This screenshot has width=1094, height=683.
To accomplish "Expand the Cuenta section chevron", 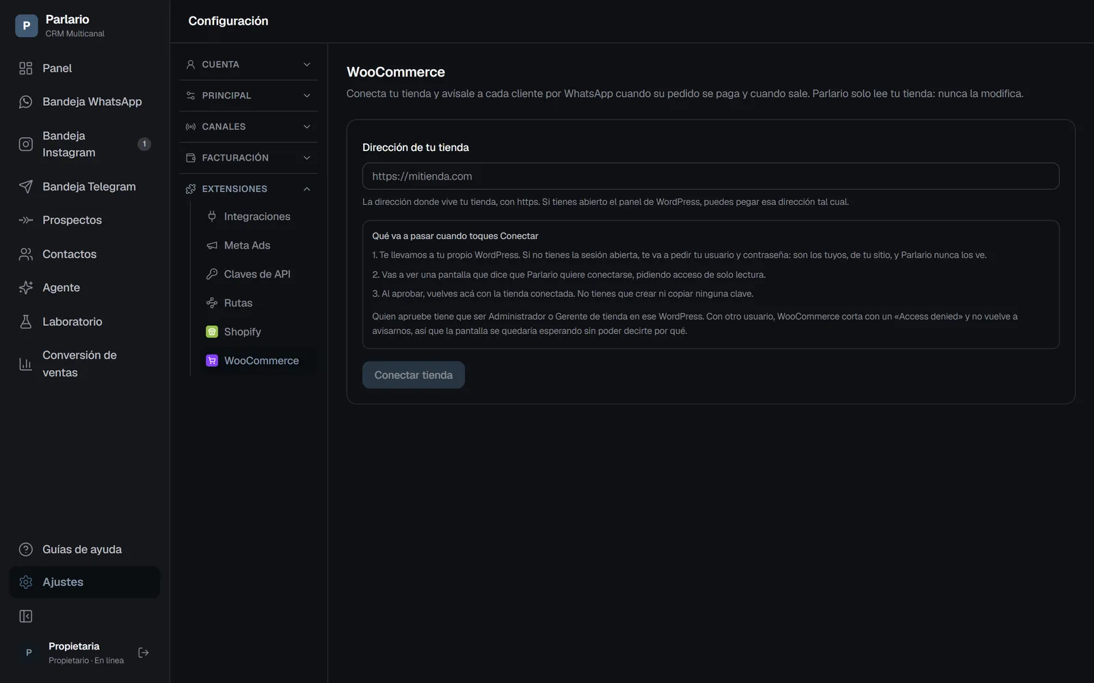I will [x=307, y=64].
